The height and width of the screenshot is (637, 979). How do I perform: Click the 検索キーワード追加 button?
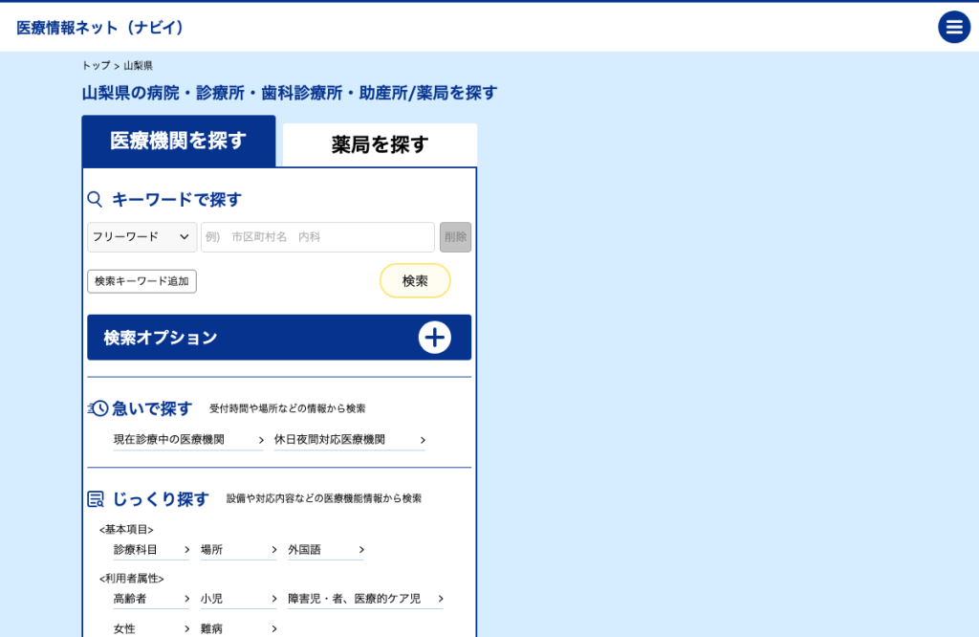click(x=141, y=281)
